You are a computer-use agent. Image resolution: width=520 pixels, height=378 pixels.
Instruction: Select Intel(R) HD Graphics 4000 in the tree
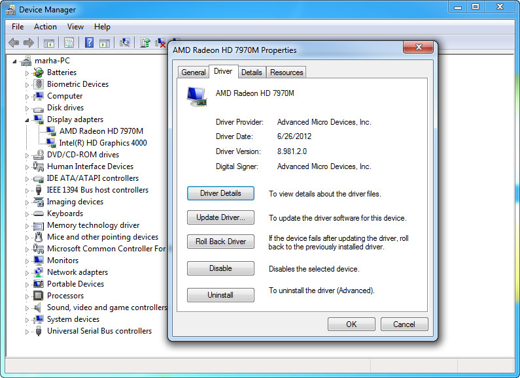[x=103, y=143]
